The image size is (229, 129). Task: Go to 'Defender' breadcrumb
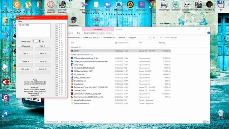click(x=121, y=38)
